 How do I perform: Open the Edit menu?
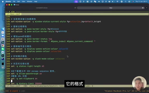(x=19, y=2)
